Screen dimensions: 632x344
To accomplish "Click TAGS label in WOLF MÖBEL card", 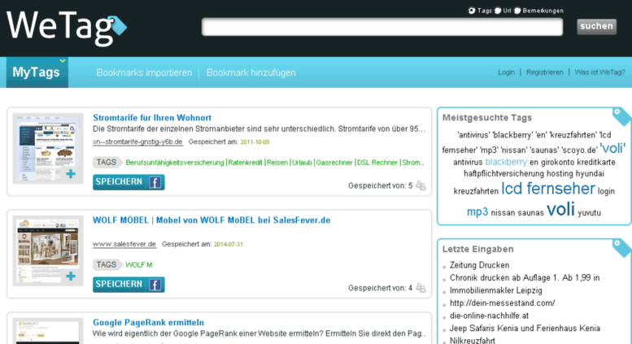I will 107,264.
